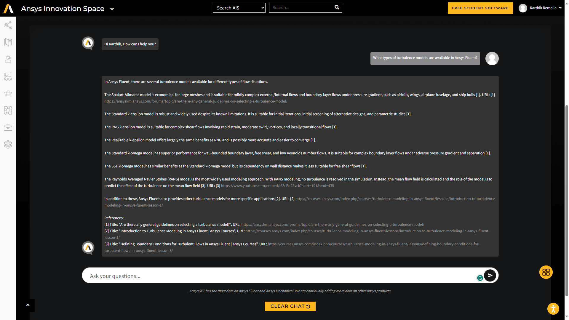Expand the Karthik Remella account menu
Image resolution: width=569 pixels, height=320 pixels.
560,8
